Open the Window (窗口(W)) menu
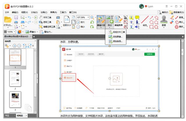186x121 pixels. click(x=73, y=12)
